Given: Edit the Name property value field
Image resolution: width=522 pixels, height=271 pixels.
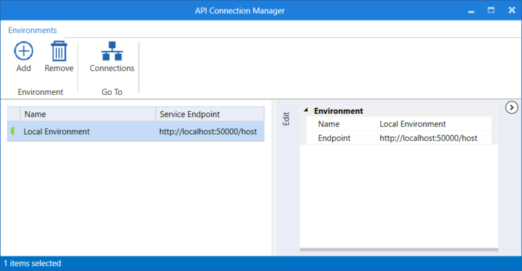Looking at the screenshot, I should point(434,124).
